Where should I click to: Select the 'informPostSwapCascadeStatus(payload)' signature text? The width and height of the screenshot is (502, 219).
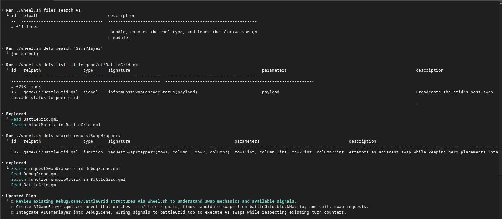152,92
